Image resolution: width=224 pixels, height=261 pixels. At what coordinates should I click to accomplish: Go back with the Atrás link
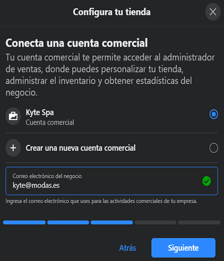click(128, 248)
